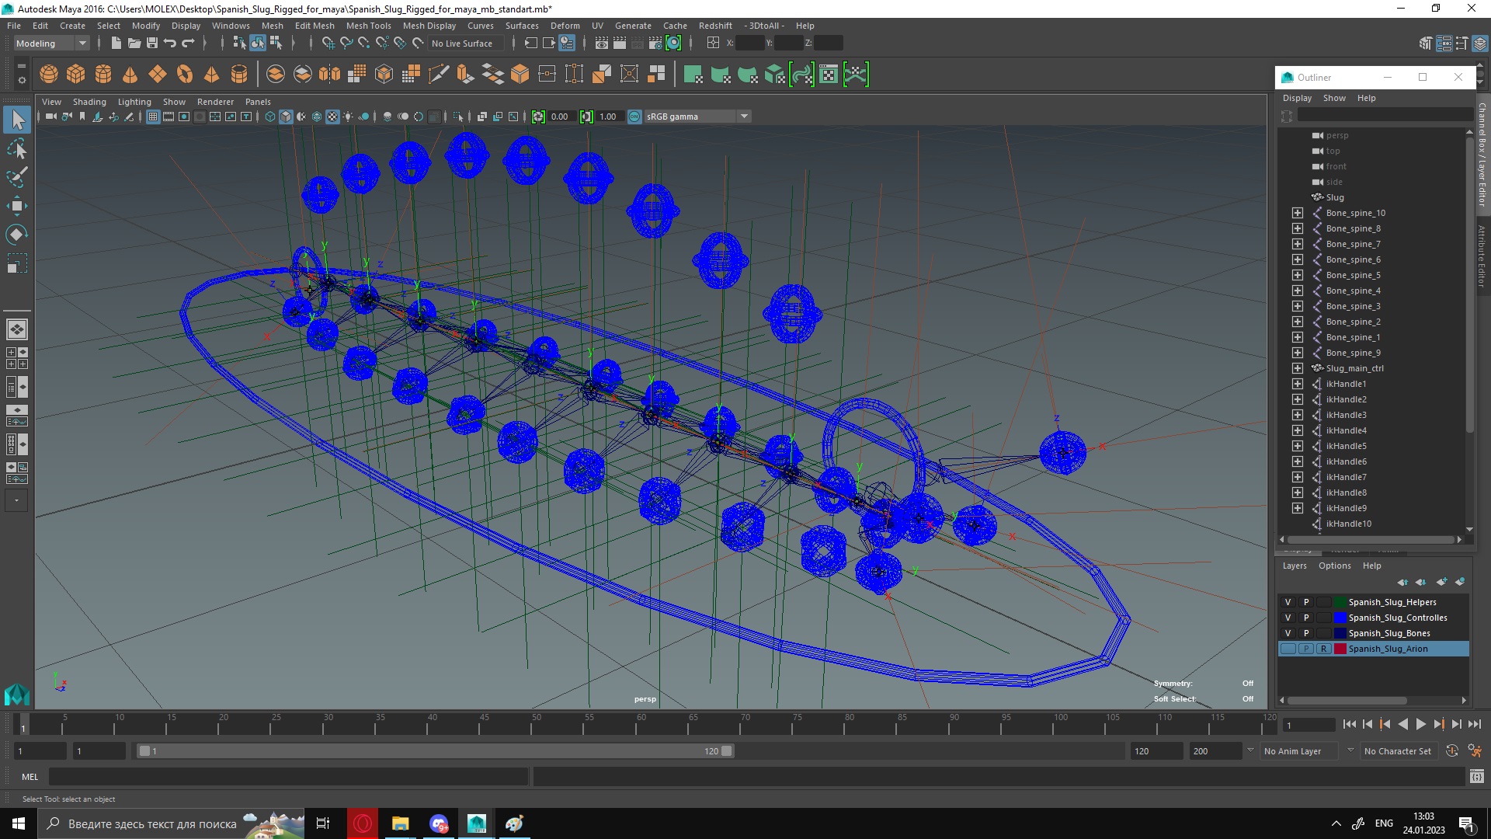
Task: Expand ikHandle1 in Outliner
Action: point(1298,384)
